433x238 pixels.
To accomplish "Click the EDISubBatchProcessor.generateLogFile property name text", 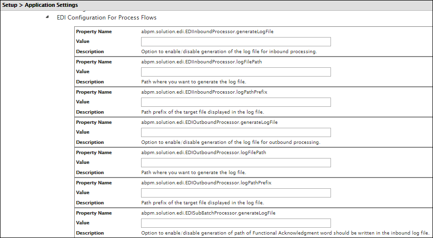I will pos(208,213).
